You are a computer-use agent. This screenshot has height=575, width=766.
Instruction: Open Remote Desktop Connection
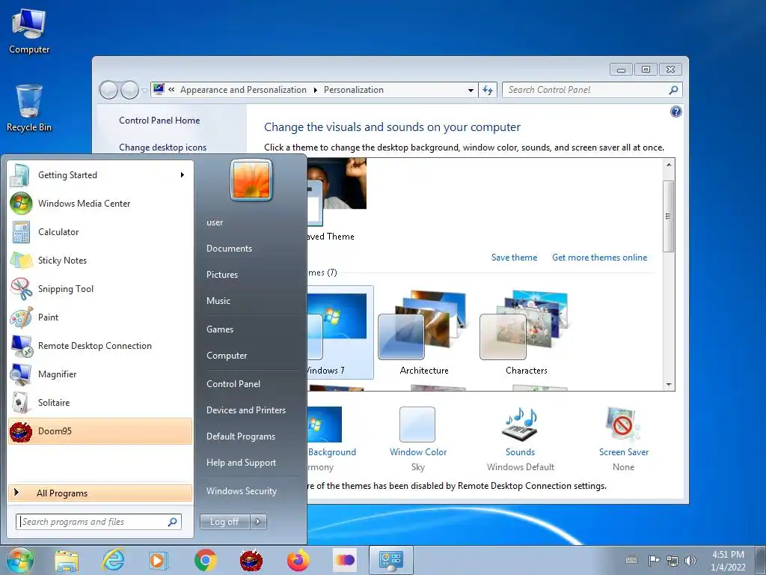click(100, 346)
